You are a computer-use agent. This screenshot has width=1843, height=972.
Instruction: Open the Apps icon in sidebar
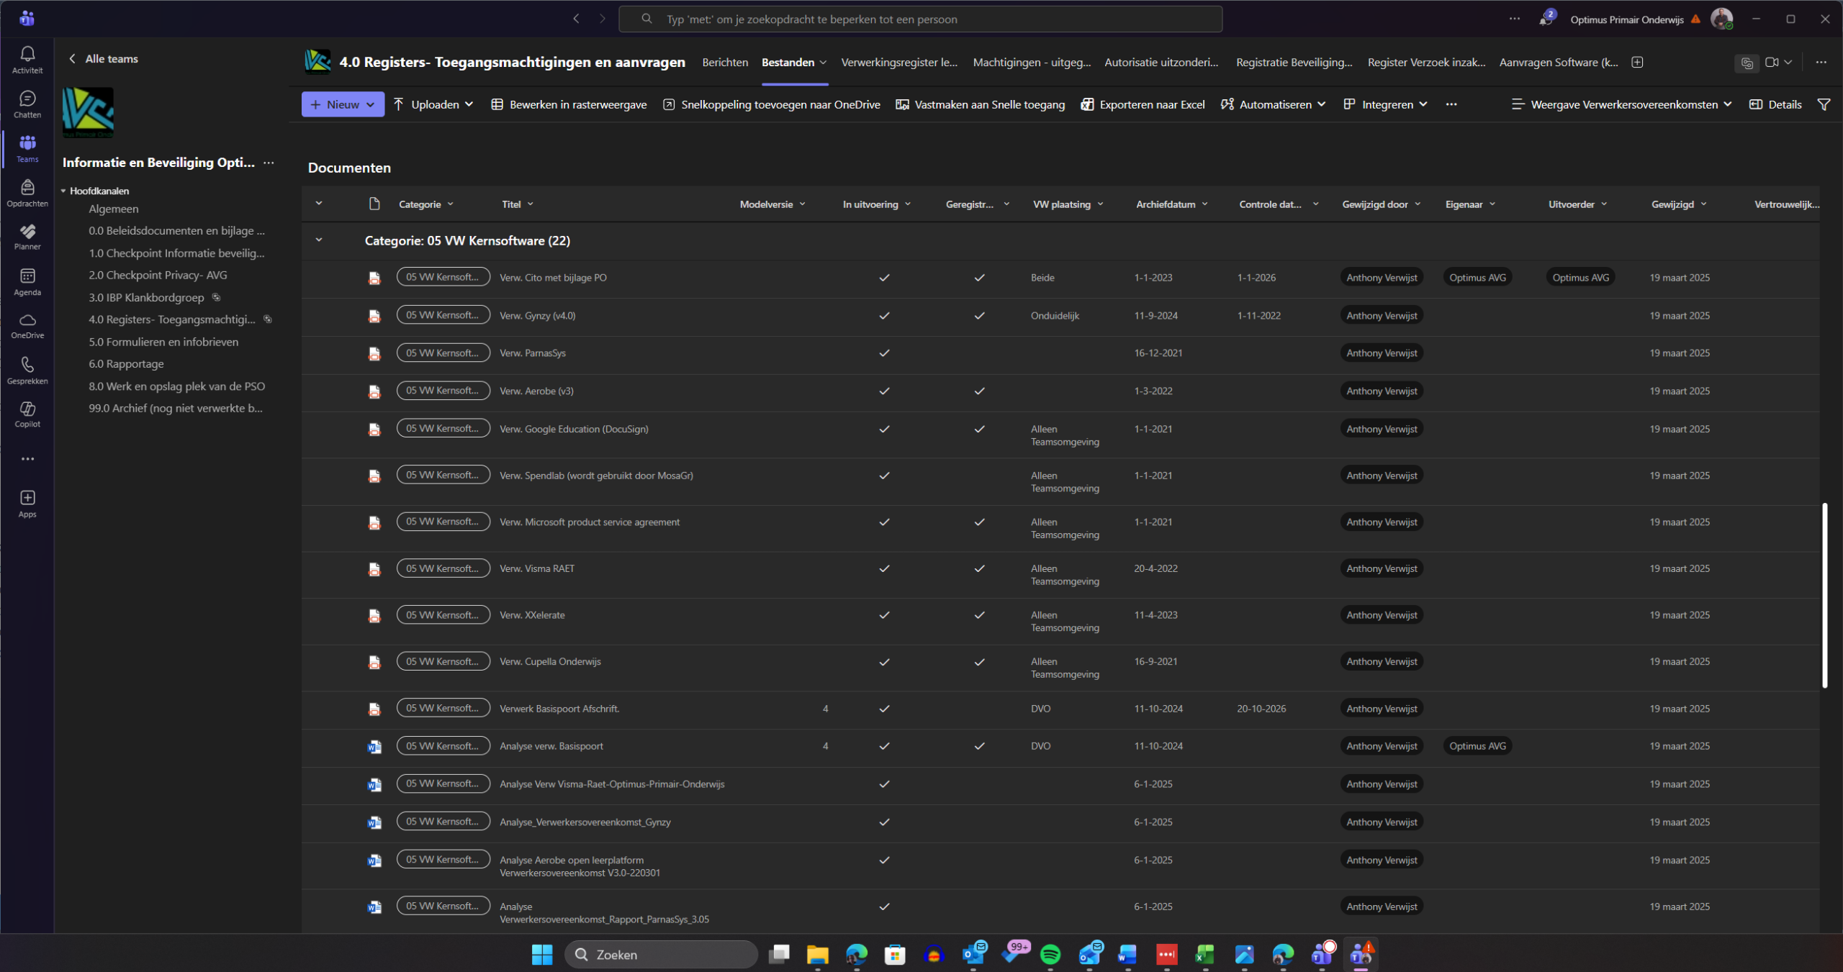coord(27,504)
